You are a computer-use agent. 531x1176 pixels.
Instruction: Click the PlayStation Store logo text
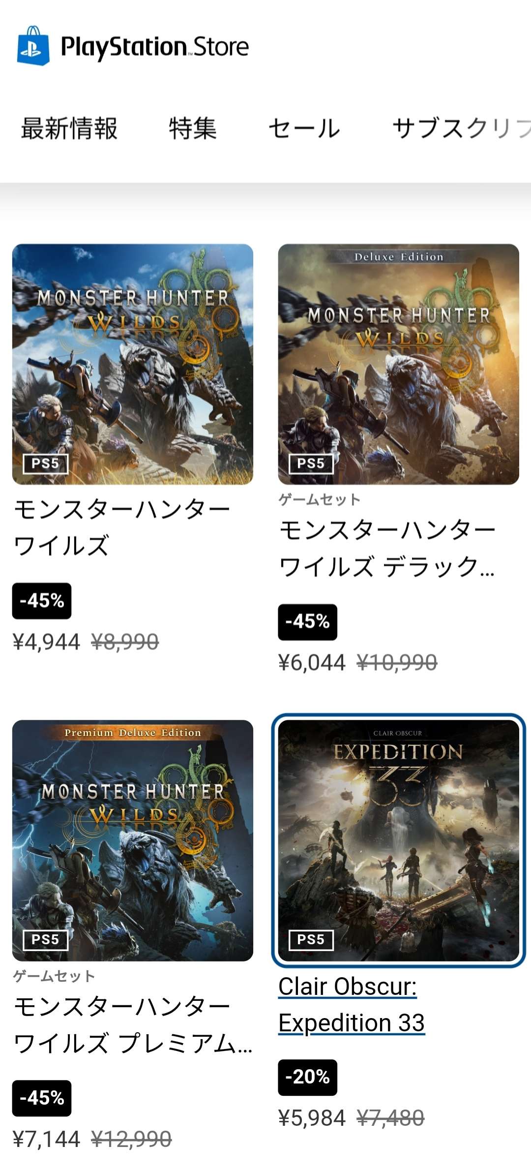point(154,47)
